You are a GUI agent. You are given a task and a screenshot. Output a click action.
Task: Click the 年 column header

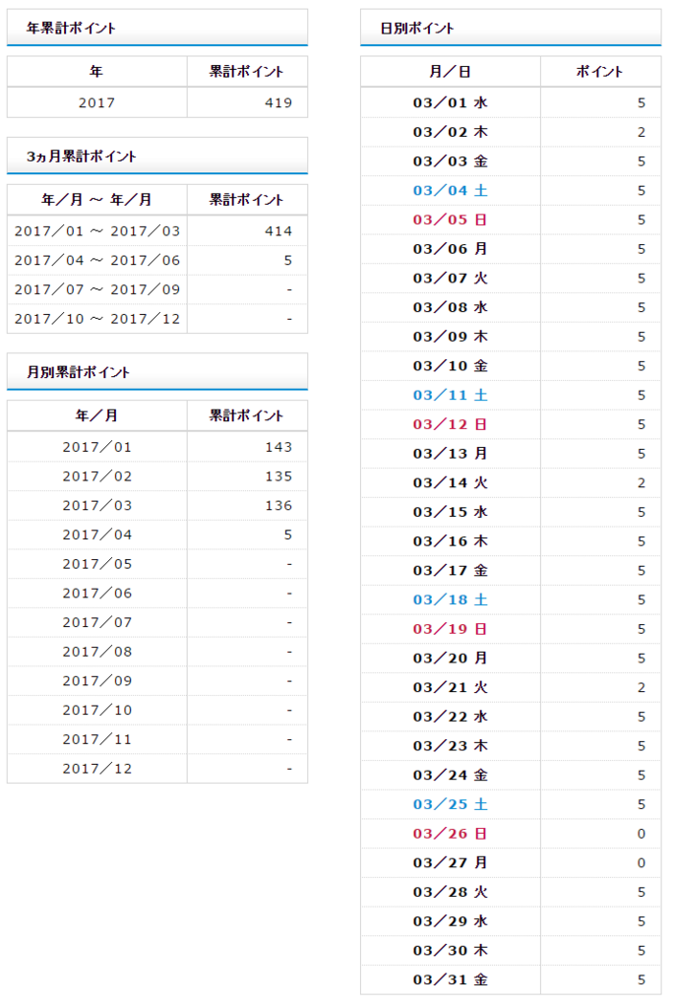coord(97,71)
